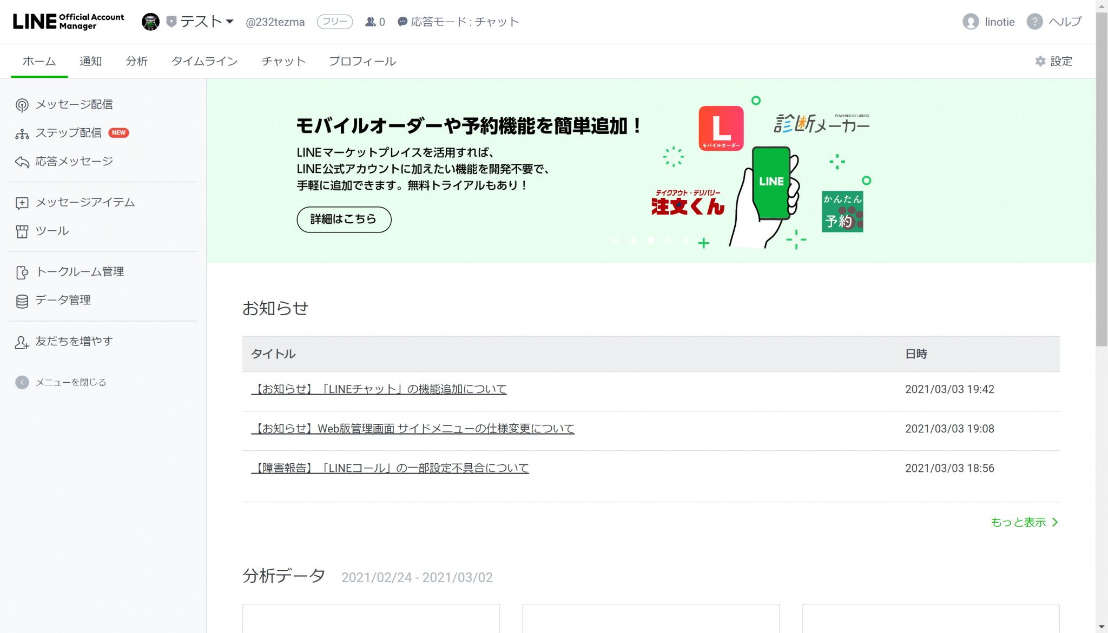Click the @232tezma account ID
This screenshot has height=633, width=1108.
pyautogui.click(x=275, y=22)
